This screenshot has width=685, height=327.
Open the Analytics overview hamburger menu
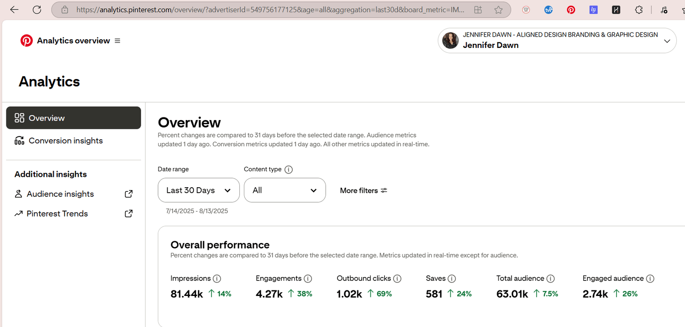(x=117, y=41)
